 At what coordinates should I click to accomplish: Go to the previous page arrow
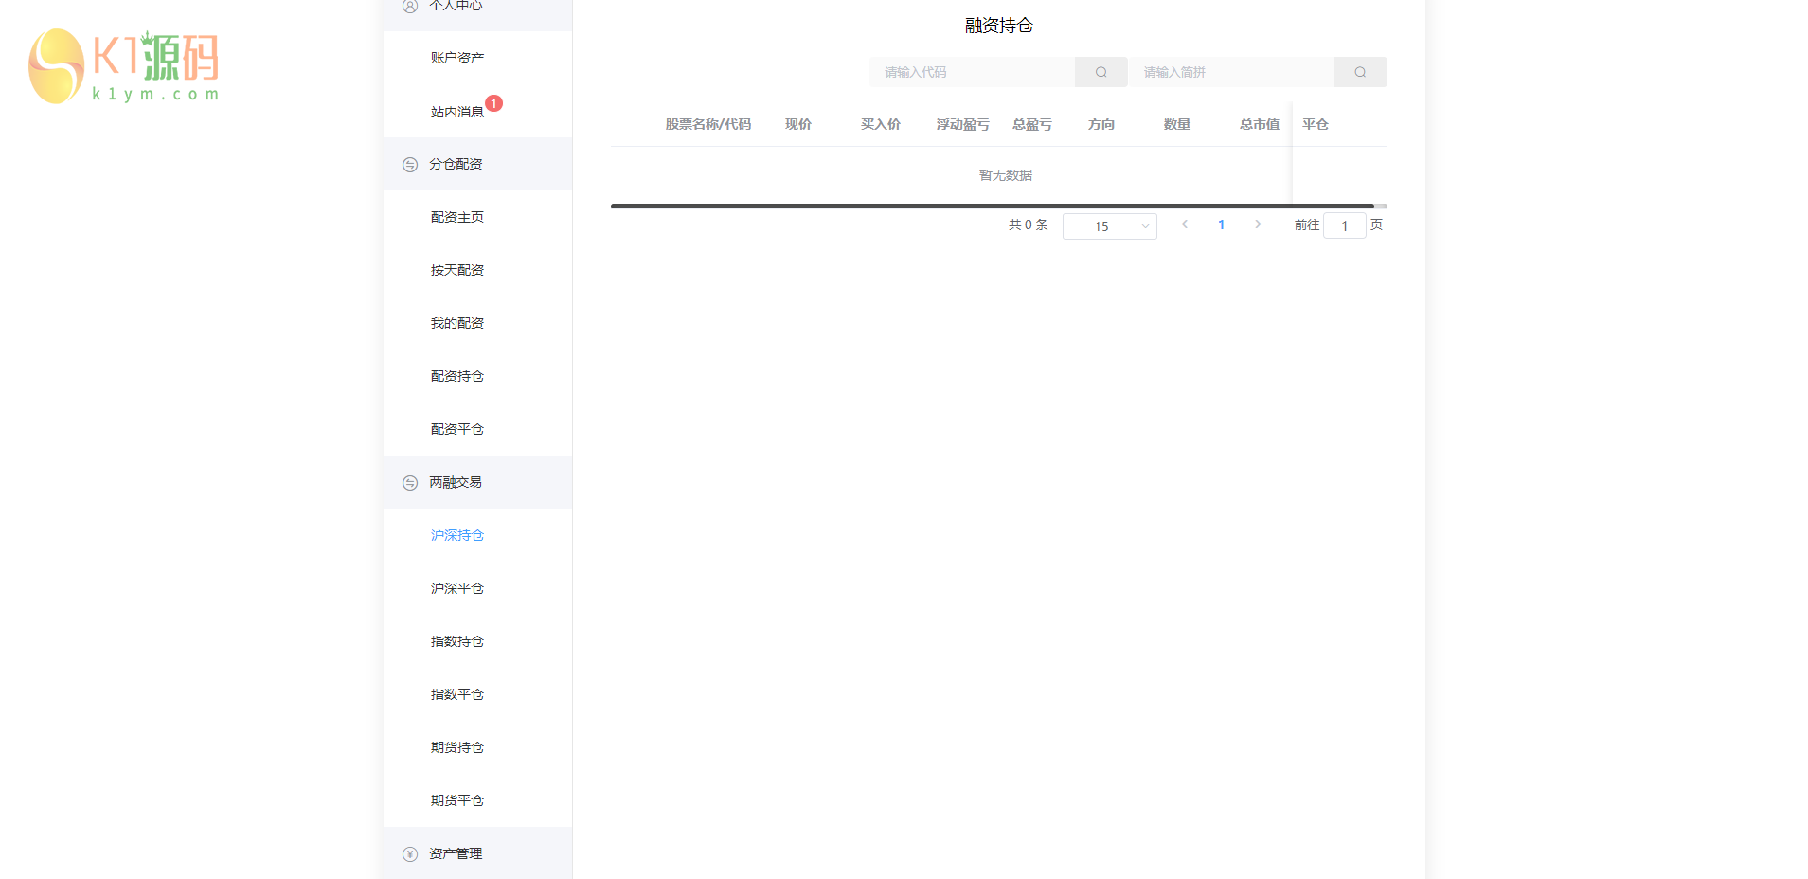coord(1185,224)
